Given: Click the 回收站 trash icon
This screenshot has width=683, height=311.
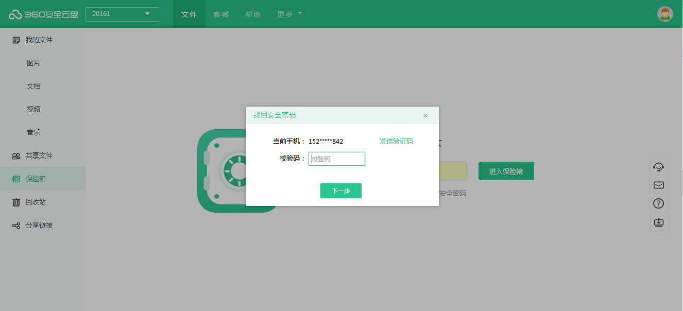Looking at the screenshot, I should (x=16, y=202).
